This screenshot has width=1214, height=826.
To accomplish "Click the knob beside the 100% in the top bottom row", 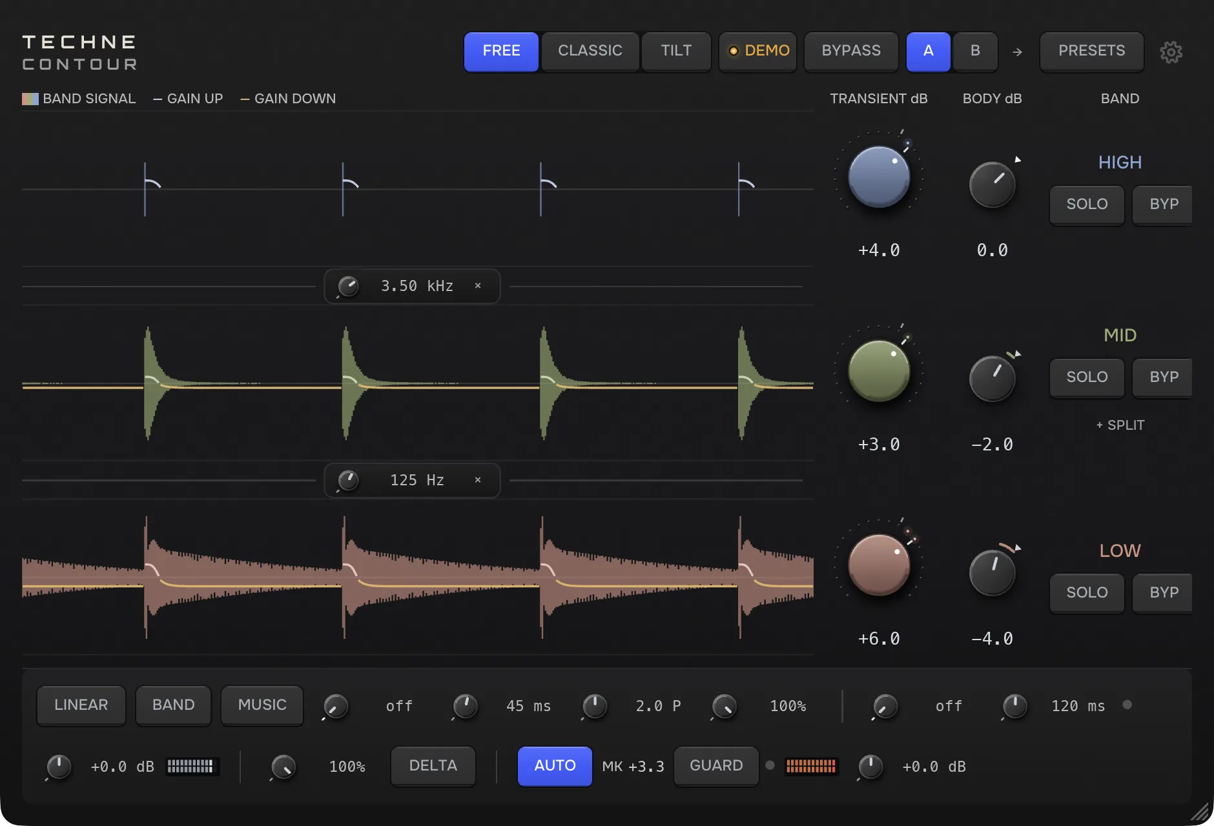I will (x=724, y=706).
